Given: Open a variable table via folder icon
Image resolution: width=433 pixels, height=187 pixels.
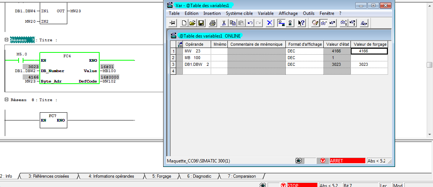Looking at the screenshot, I should point(193,23).
